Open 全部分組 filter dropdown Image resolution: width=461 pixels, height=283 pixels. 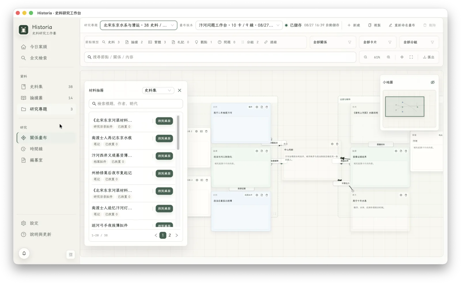[x=419, y=42]
